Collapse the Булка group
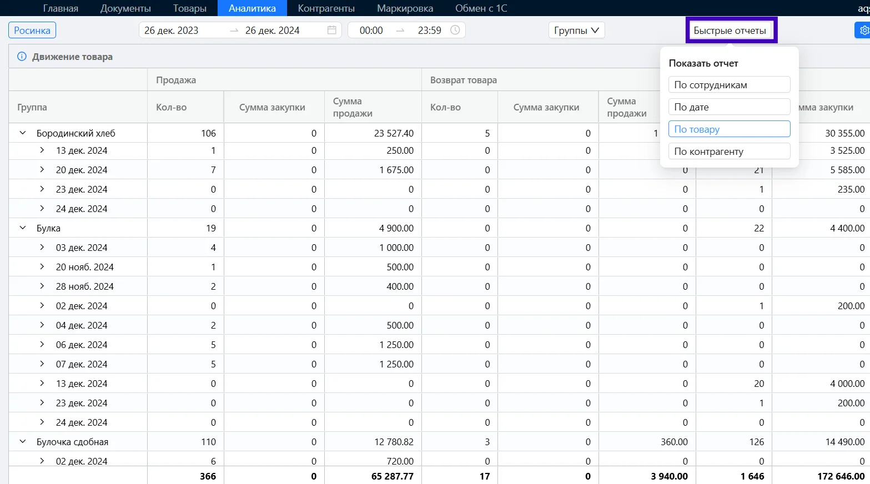Viewport: 870px width, 484px height. [x=23, y=228]
